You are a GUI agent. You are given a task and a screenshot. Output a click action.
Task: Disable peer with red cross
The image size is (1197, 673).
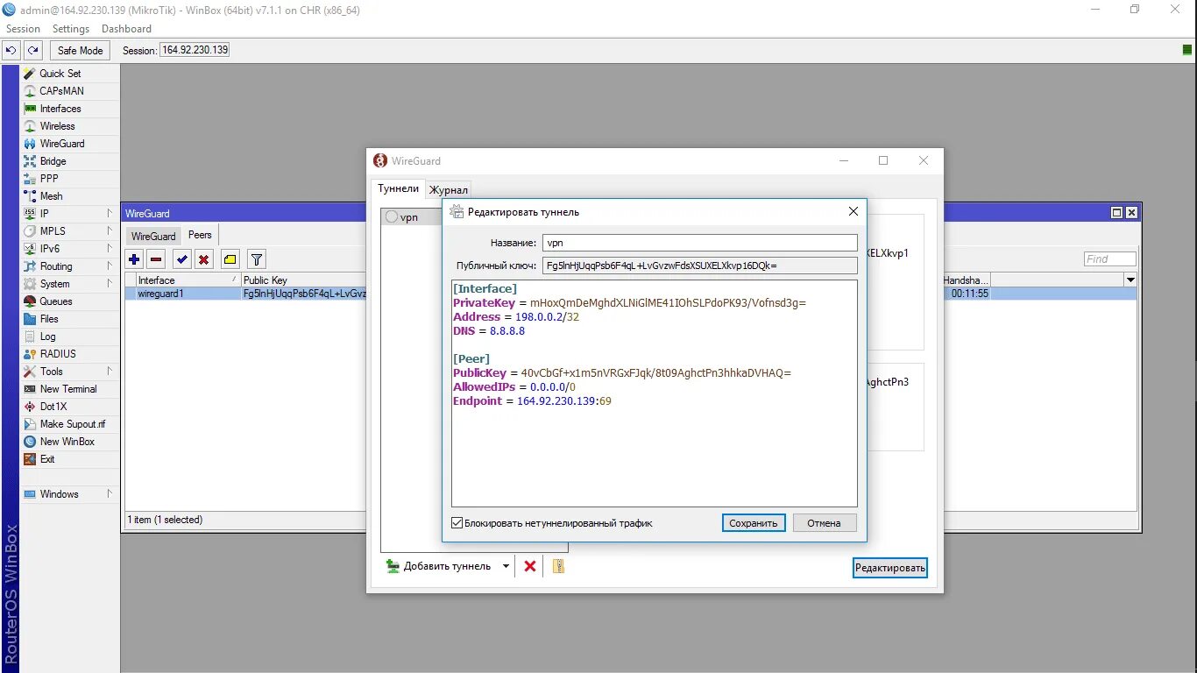pyautogui.click(x=203, y=259)
